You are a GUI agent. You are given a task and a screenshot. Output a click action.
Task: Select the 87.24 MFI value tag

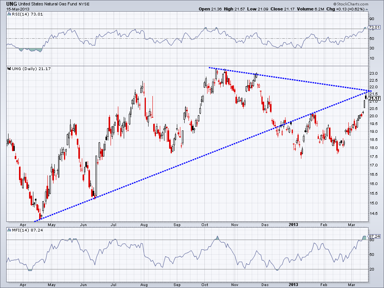click(x=374, y=236)
